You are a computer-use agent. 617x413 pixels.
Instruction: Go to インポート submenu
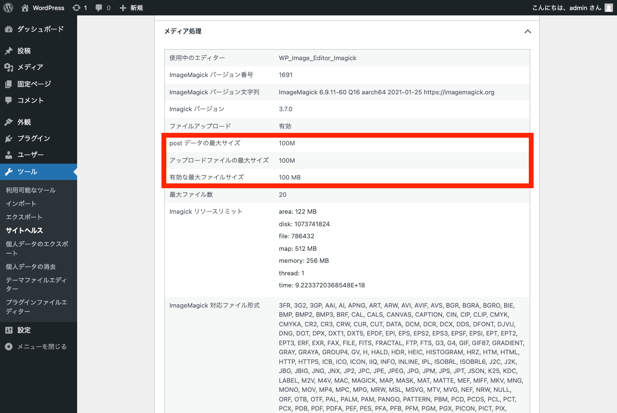coord(21,204)
